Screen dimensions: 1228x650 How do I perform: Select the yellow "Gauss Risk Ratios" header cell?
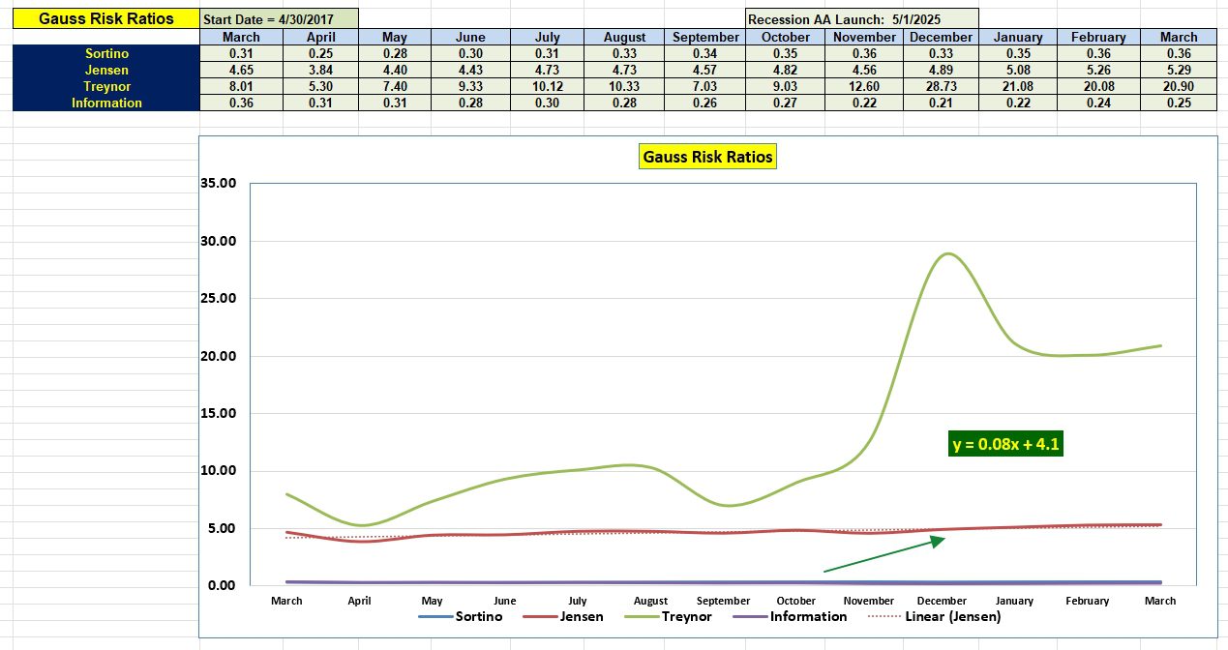pos(105,18)
